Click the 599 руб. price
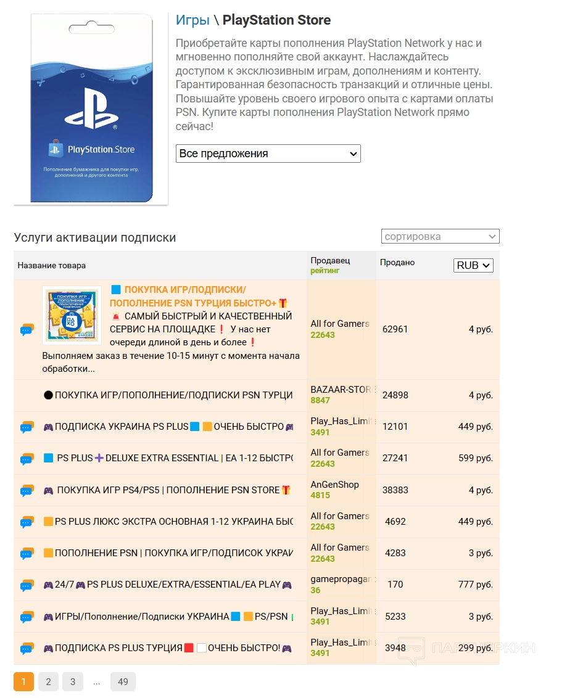The height and width of the screenshot is (698, 567). point(476,458)
